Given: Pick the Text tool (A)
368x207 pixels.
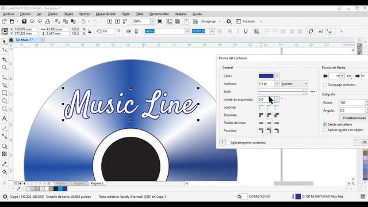Looking at the screenshot, I should (x=4, y=118).
